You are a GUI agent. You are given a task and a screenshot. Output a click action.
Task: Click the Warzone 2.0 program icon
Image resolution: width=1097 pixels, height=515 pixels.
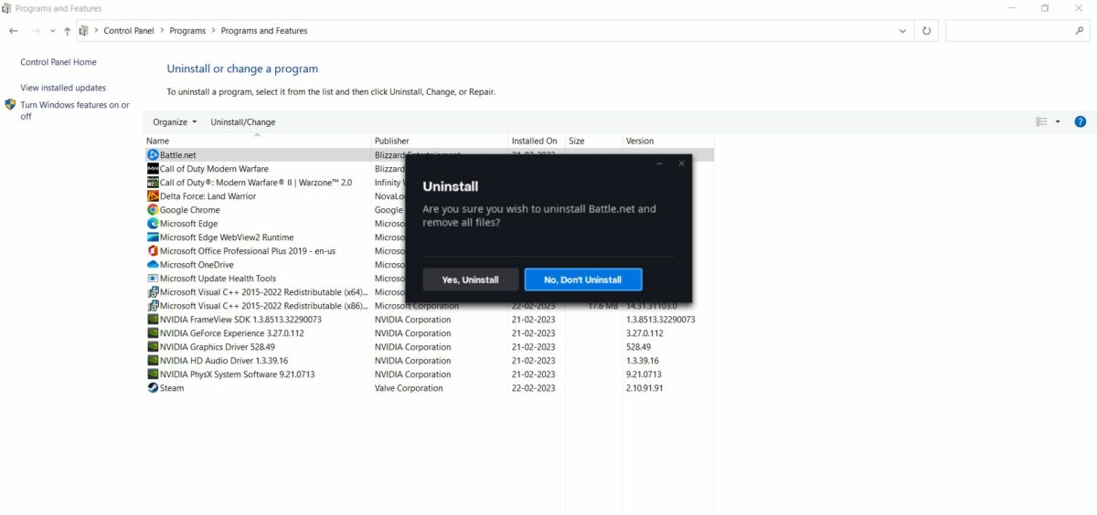[153, 183]
